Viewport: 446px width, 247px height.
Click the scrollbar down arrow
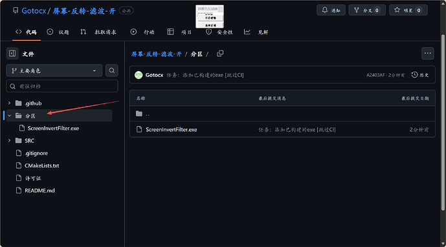tap(443, 244)
